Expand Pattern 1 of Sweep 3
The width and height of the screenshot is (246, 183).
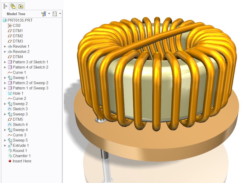click(x=5, y=88)
